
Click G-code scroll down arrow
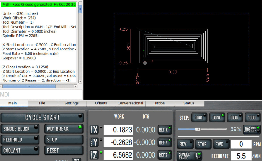(80, 81)
